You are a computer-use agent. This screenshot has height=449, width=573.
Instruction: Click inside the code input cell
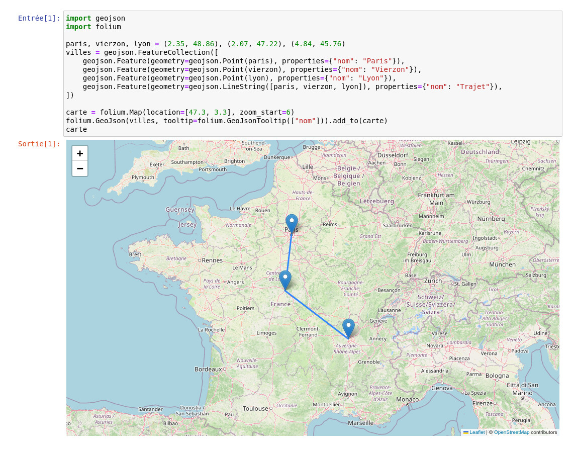313,73
